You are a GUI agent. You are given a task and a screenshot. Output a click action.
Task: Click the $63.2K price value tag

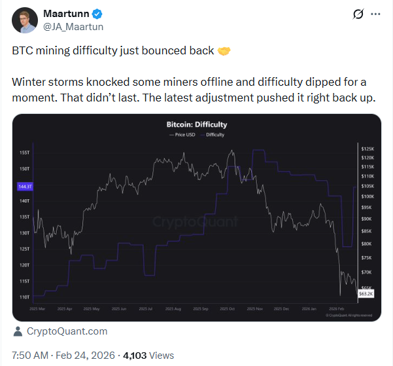pos(366,294)
